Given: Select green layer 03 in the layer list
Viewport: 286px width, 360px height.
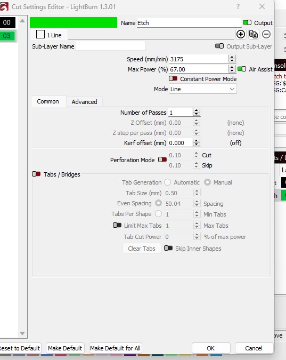Looking at the screenshot, I should tap(7, 36).
